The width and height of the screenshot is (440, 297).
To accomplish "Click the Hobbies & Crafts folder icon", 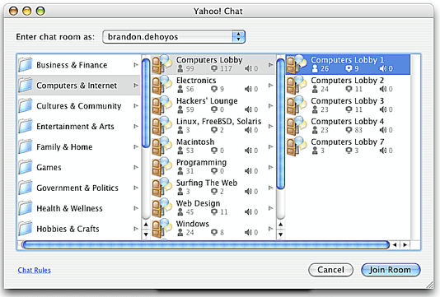I will tap(26, 229).
